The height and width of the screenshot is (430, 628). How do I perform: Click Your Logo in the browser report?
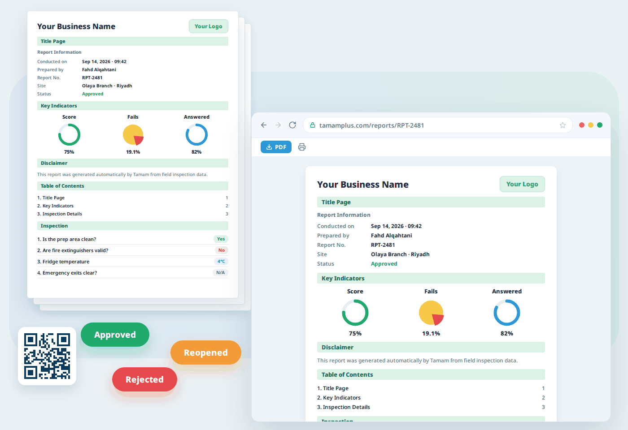click(x=522, y=184)
